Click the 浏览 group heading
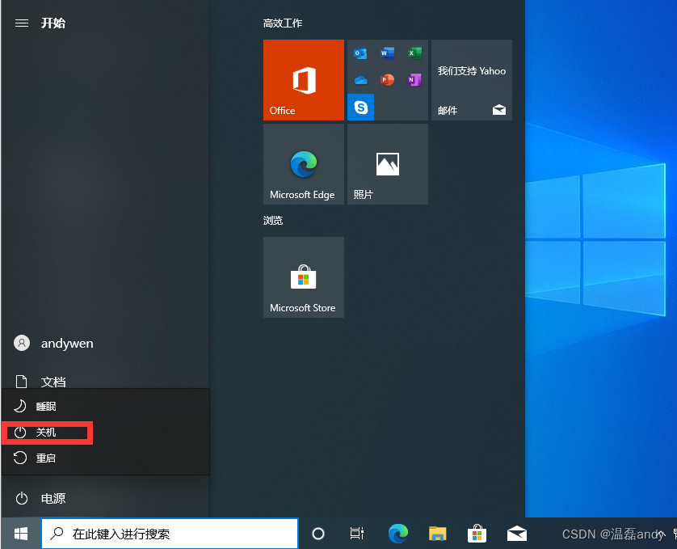 point(273,221)
